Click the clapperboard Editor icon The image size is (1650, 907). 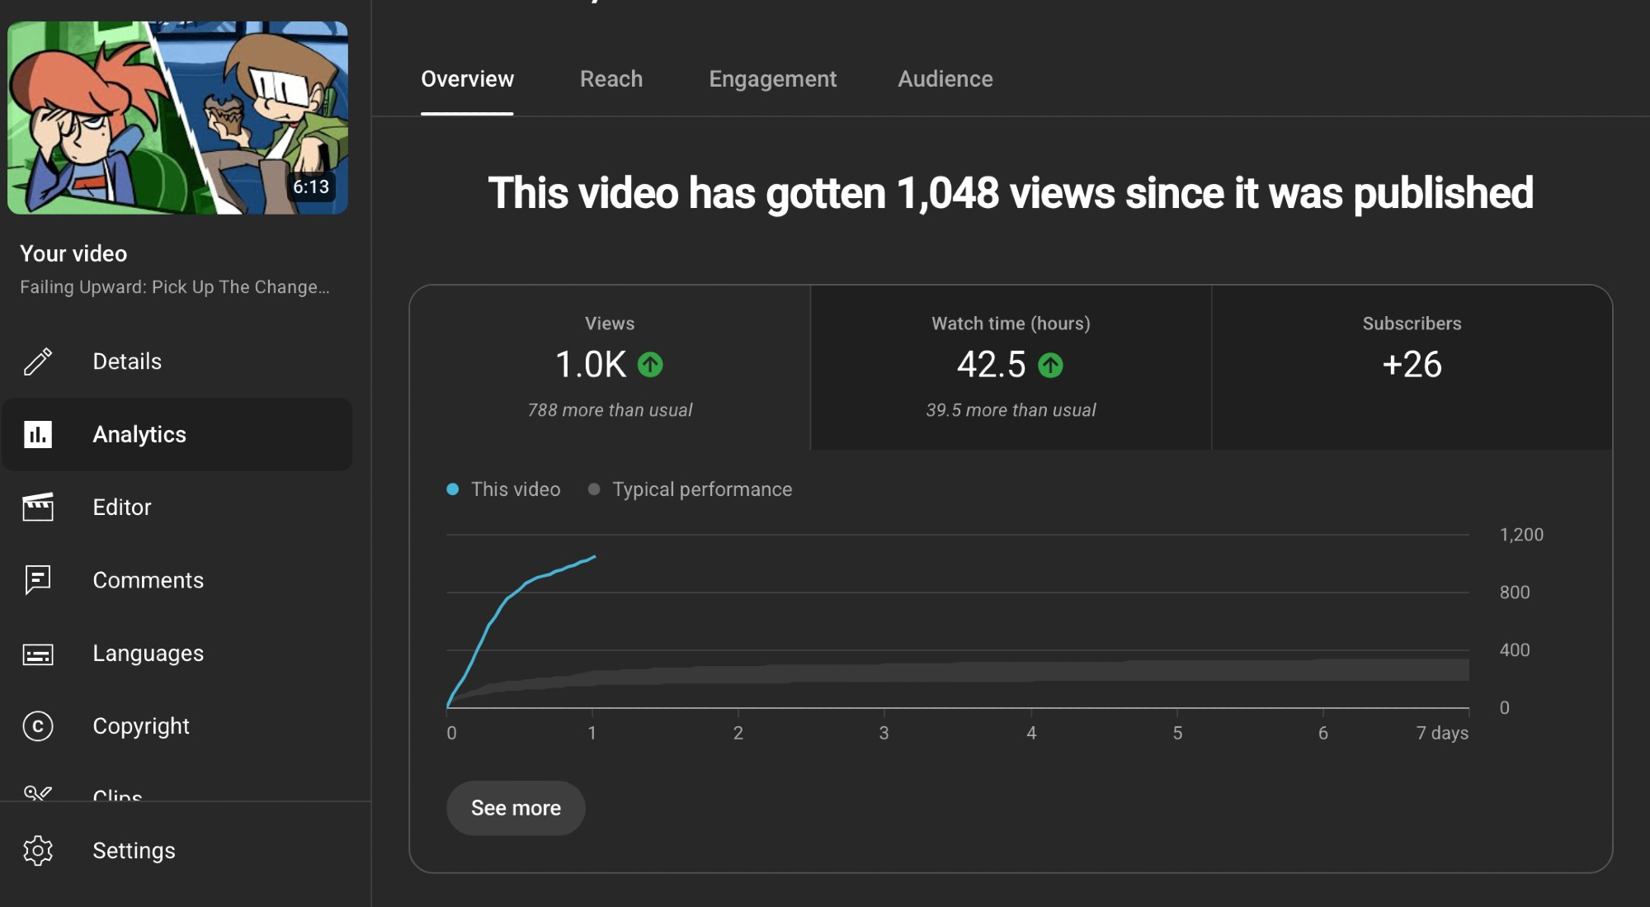click(x=38, y=507)
